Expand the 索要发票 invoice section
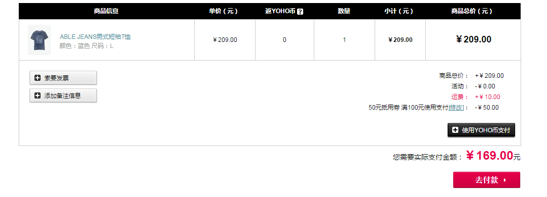547x197 pixels. point(63,78)
